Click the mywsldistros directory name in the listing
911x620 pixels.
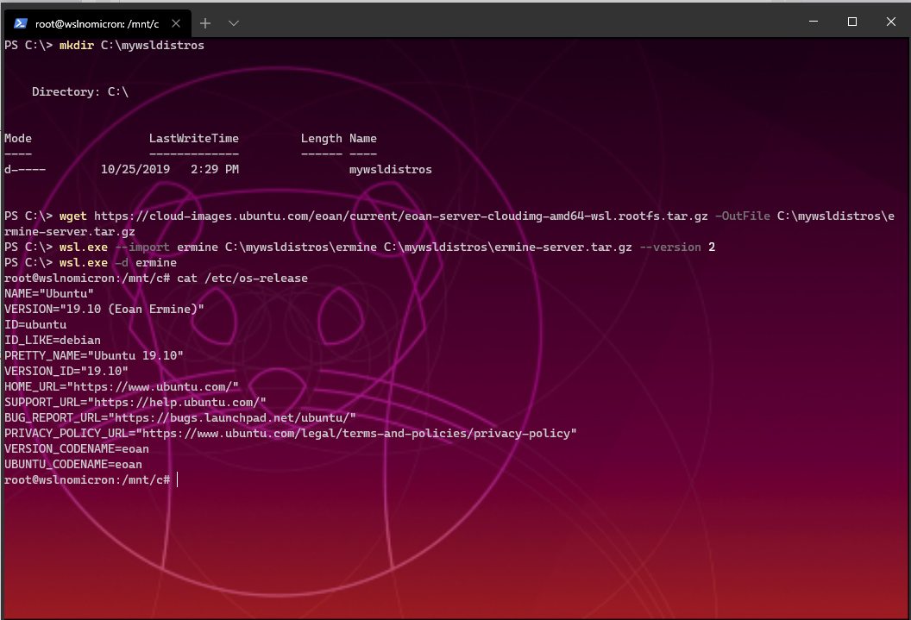tap(390, 169)
